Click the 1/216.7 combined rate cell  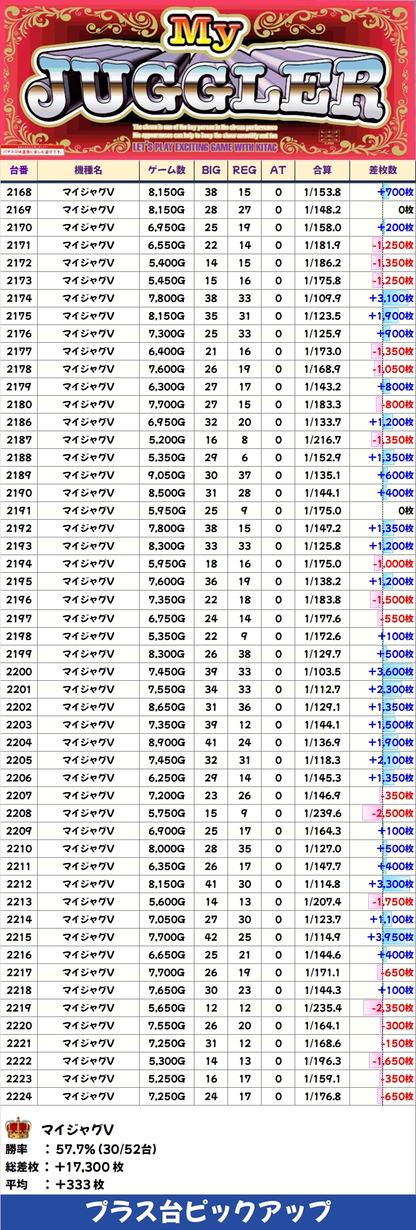tap(322, 439)
